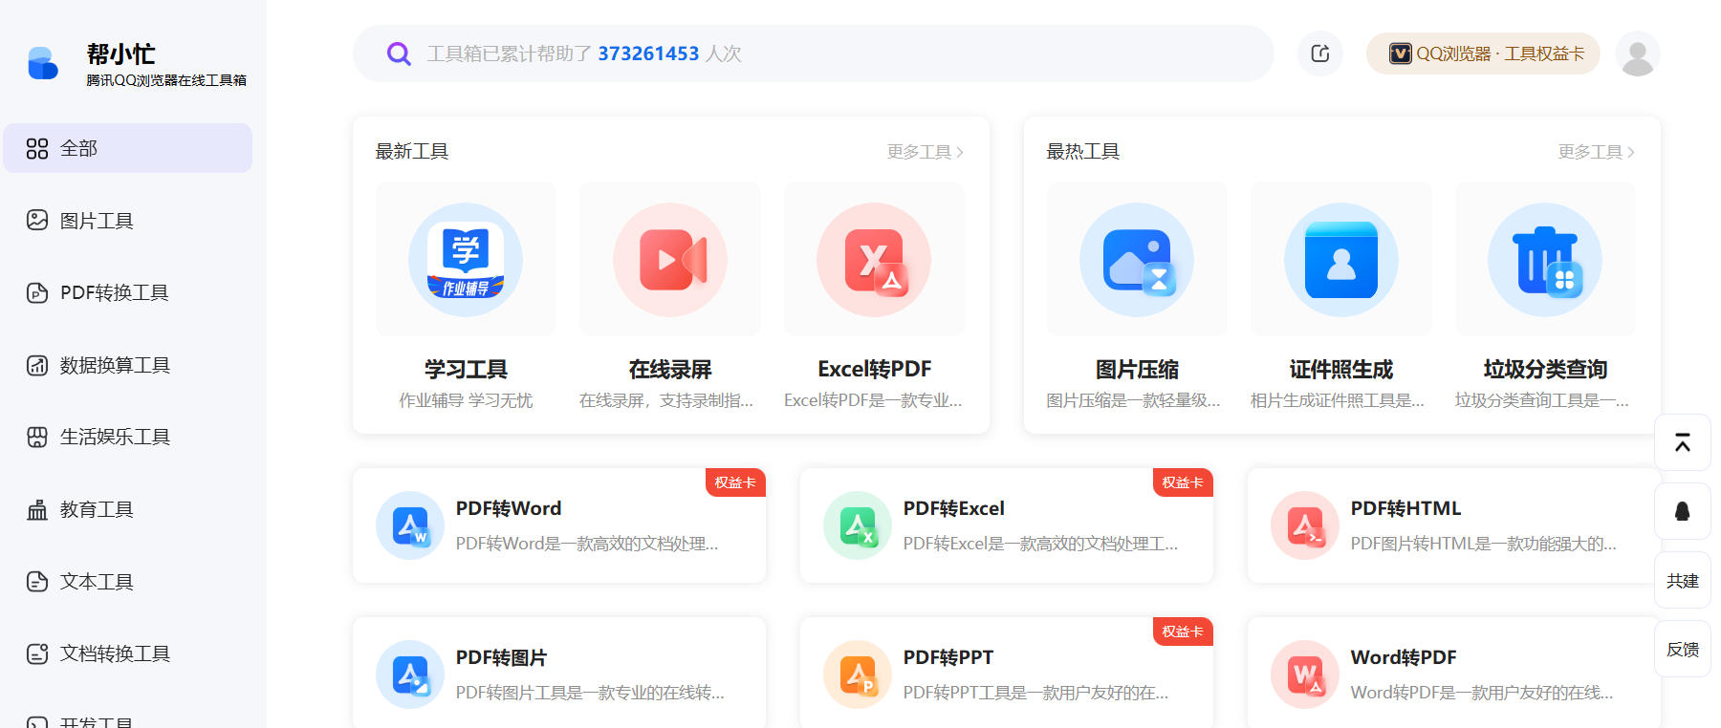Open the user avatar profile icon
The height and width of the screenshot is (728, 1721).
pos(1638,54)
